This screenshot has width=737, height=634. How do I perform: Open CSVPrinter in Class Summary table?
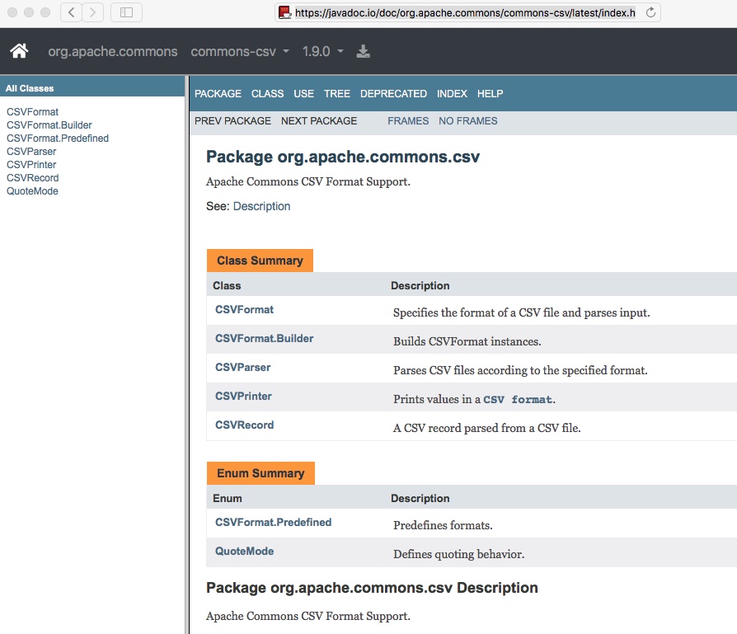243,397
